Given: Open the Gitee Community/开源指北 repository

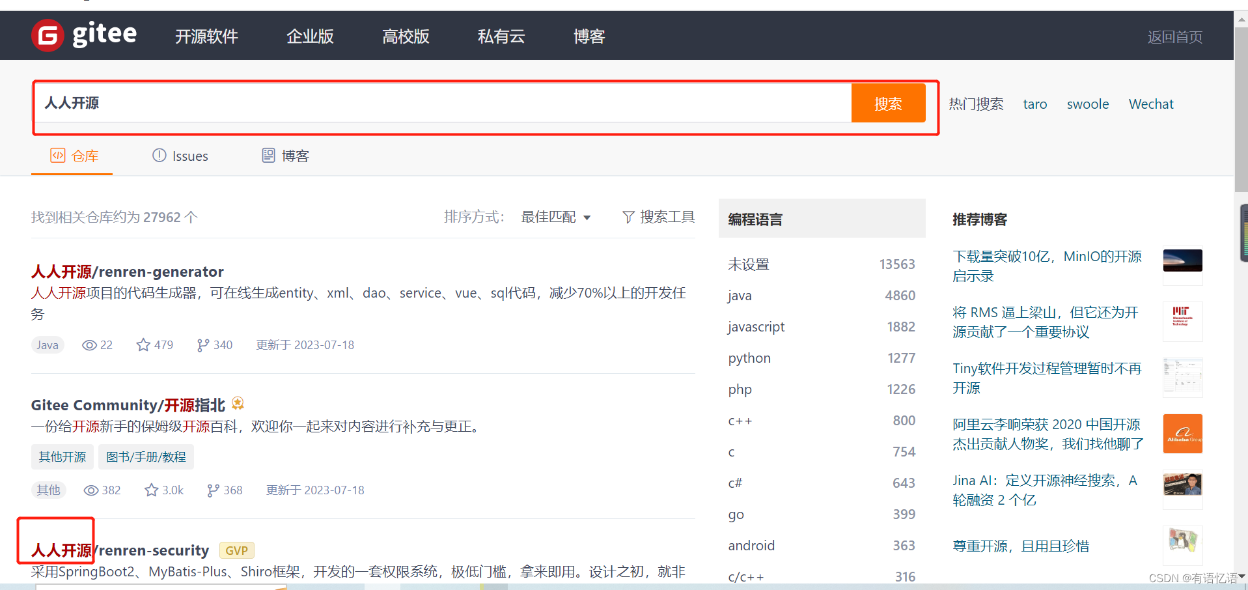Looking at the screenshot, I should pos(128,405).
